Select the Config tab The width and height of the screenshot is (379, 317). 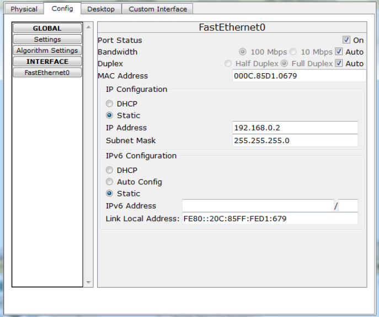pos(62,9)
